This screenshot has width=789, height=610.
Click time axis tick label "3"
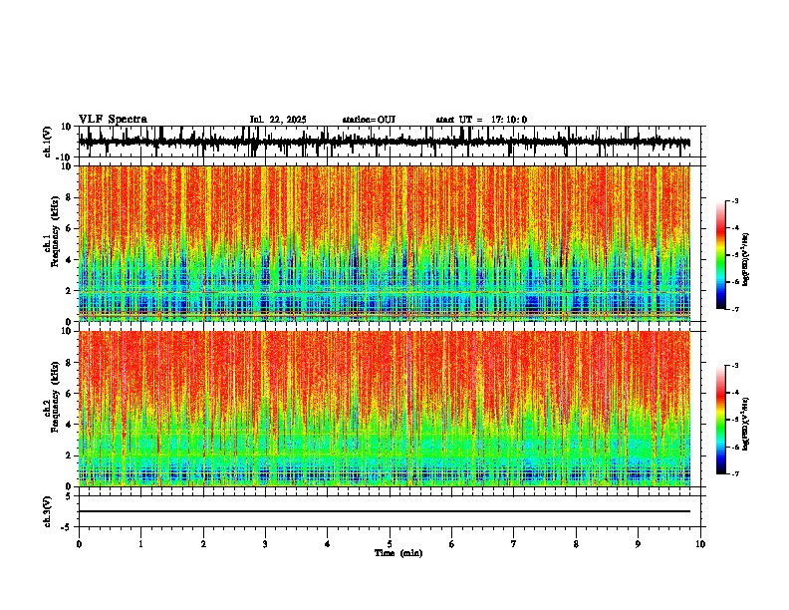[265, 544]
